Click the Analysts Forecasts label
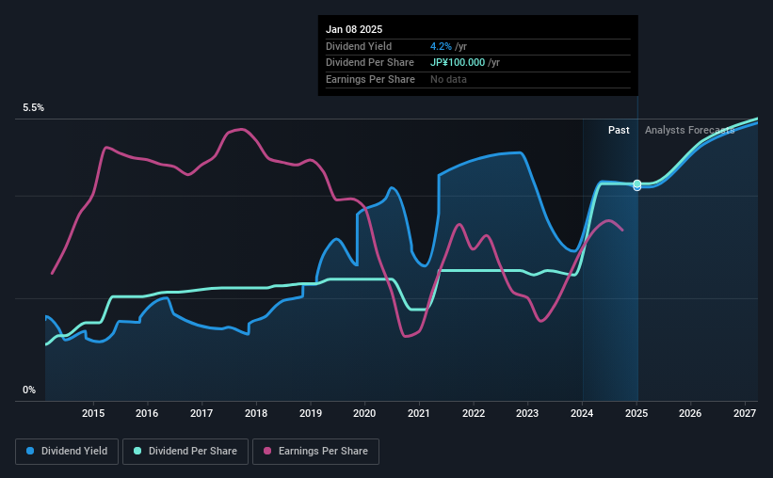 tap(690, 130)
